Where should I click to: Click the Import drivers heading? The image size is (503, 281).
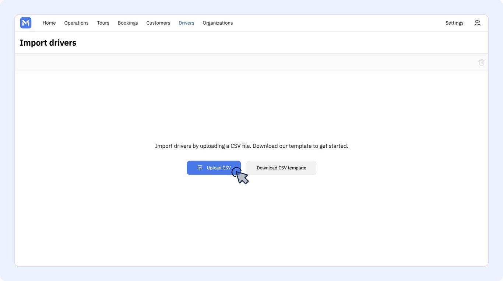point(48,43)
